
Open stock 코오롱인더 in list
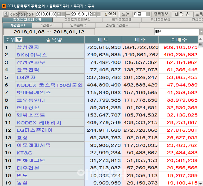coord(31,100)
